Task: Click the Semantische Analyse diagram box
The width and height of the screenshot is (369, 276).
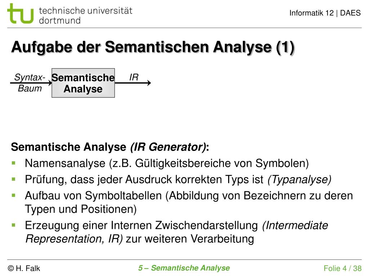Action: coord(83,83)
